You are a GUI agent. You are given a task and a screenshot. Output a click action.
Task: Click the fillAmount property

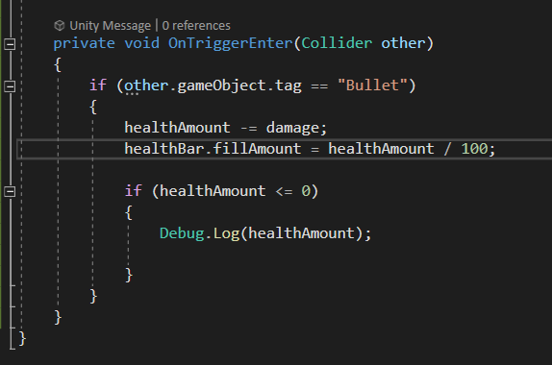pos(257,149)
